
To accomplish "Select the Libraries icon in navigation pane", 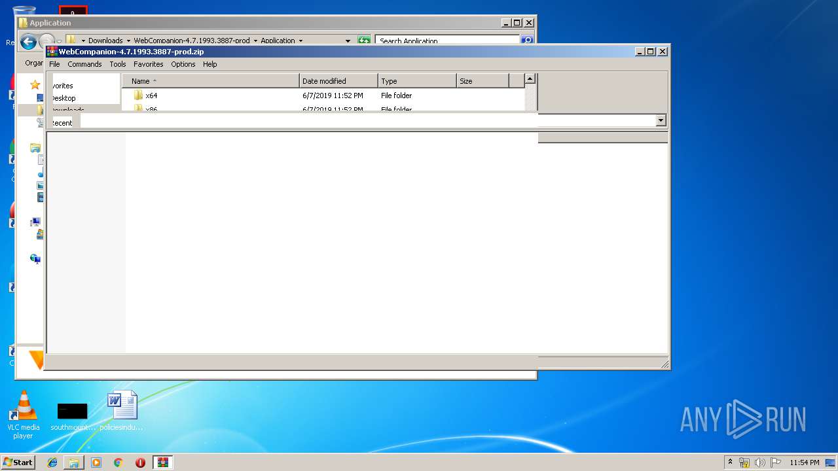I will click(x=35, y=148).
